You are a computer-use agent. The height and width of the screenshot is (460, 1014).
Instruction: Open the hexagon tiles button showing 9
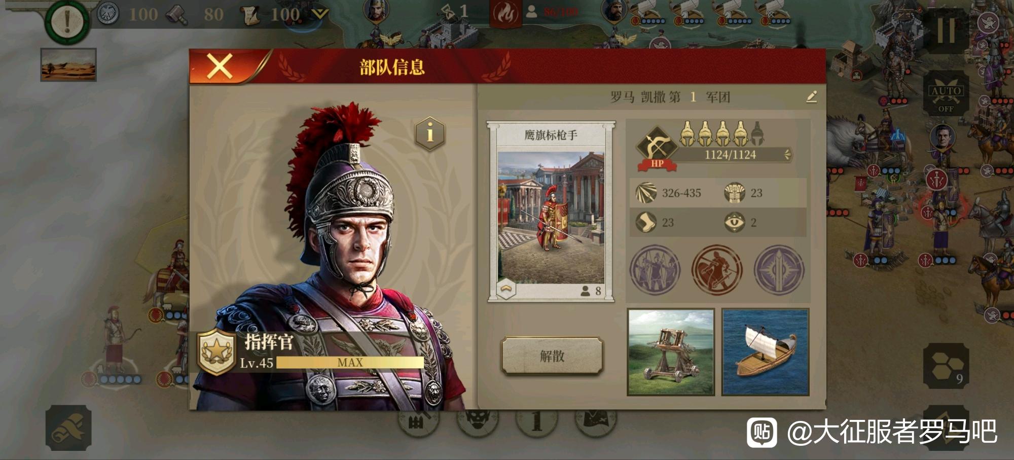coord(946,366)
